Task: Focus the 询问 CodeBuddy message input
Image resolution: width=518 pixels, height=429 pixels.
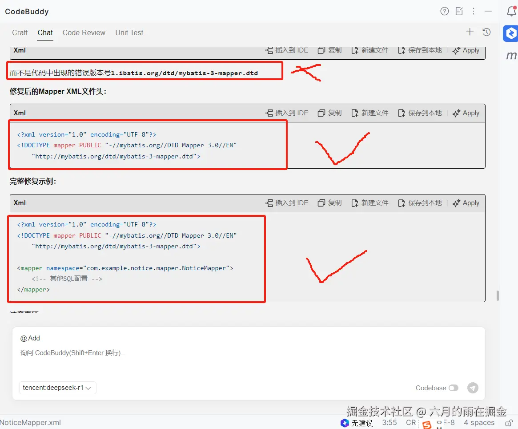Action: pos(249,353)
